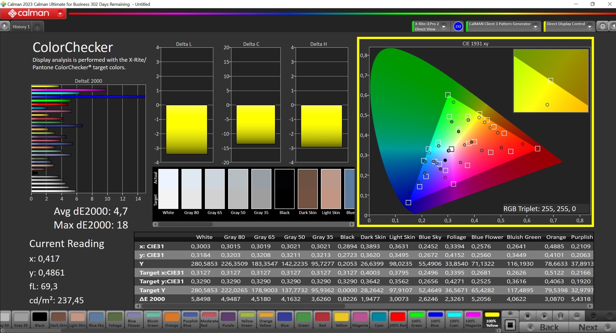616x333 pixels.
Task: Click the Back button
Action: (x=544, y=327)
